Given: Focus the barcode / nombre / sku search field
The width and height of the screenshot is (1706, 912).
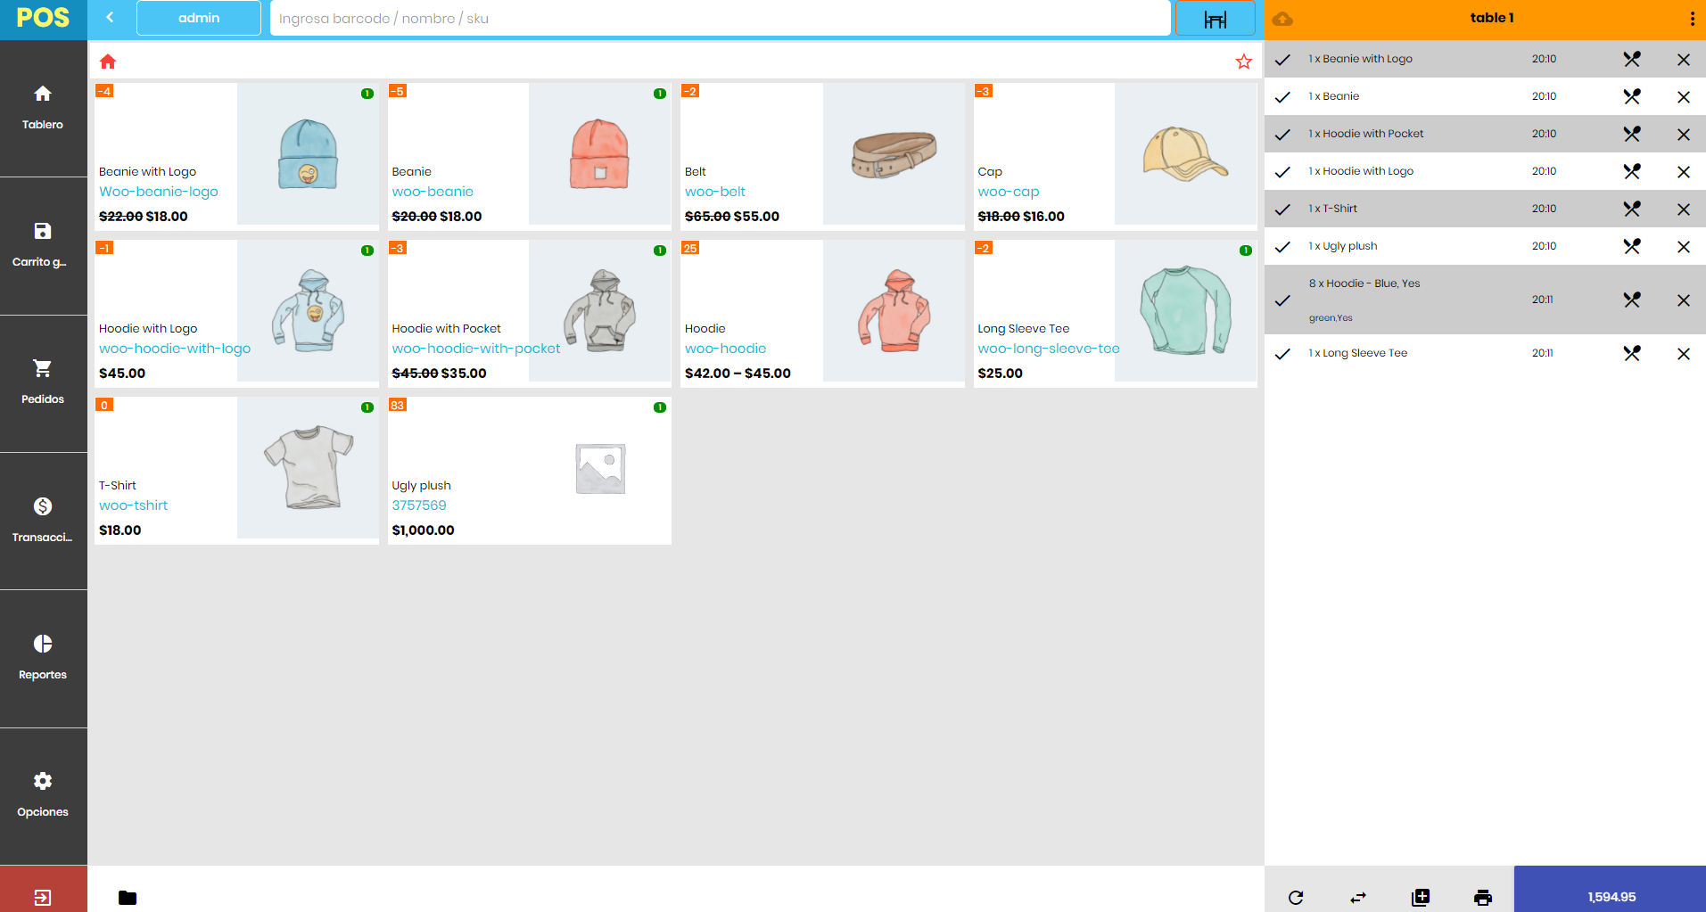Looking at the screenshot, I should click(720, 18).
